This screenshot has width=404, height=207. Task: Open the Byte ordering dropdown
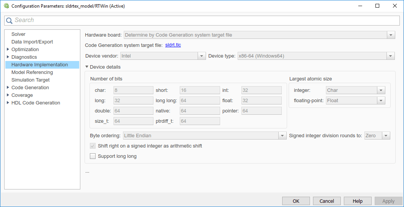tap(282, 136)
